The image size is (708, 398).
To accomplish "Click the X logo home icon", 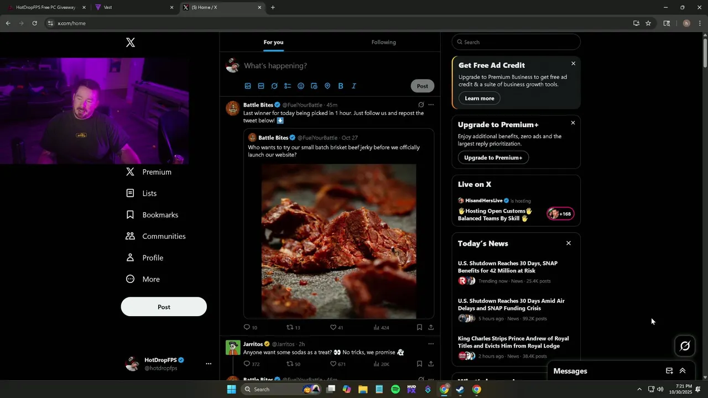I will (x=131, y=43).
